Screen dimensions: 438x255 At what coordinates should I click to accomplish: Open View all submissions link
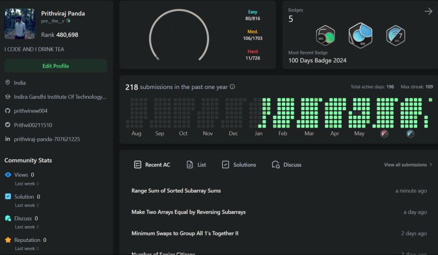[x=408, y=165]
